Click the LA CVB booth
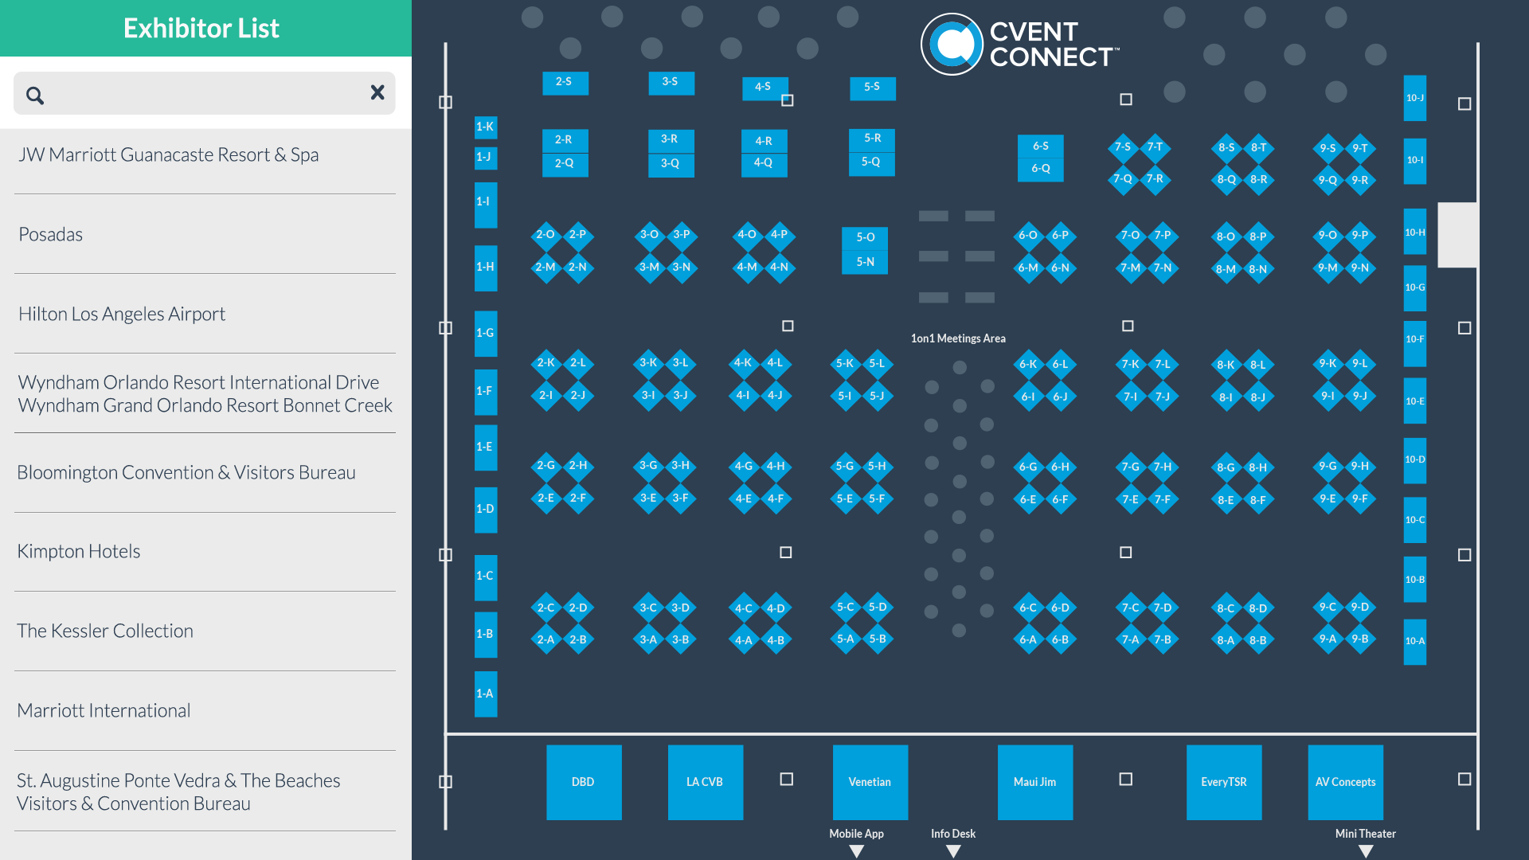The image size is (1529, 860). coord(705,782)
